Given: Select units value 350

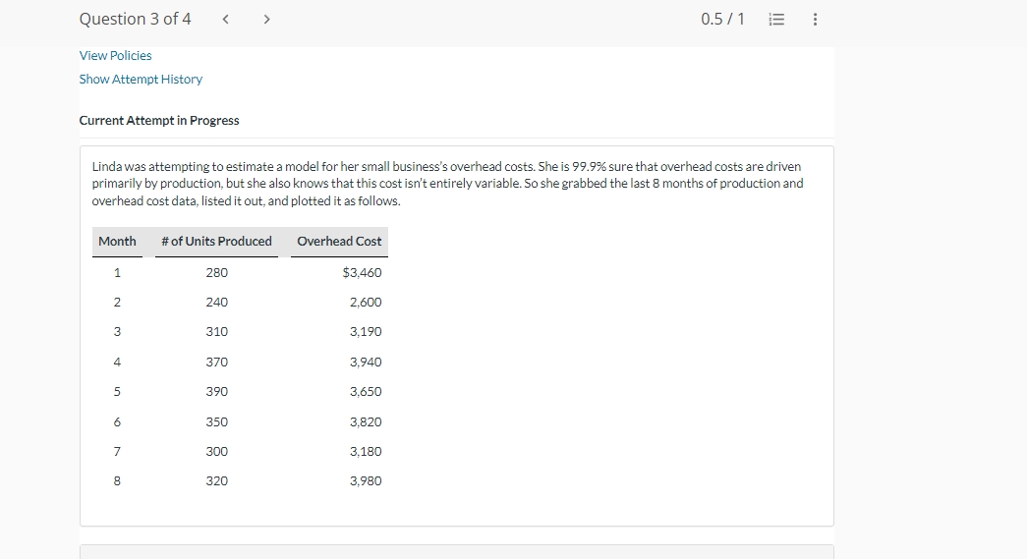Looking at the screenshot, I should tap(217, 422).
